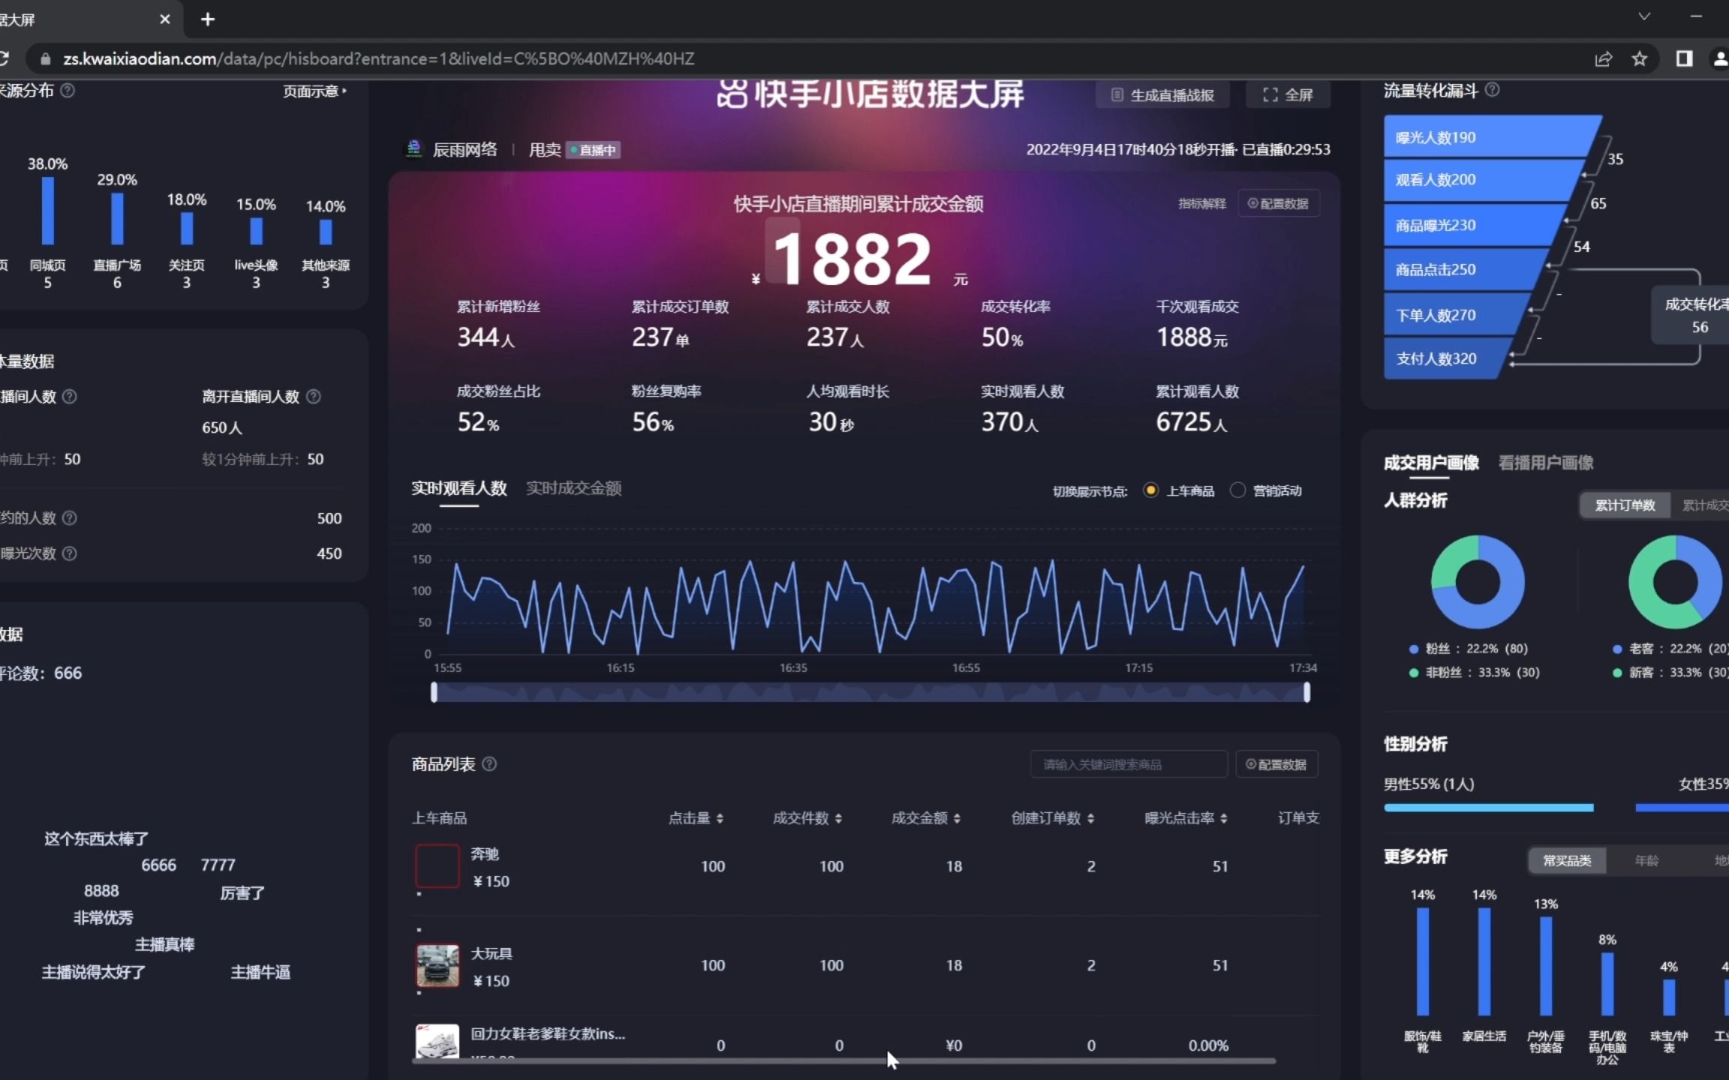This screenshot has width=1729, height=1080.
Task: Open the browser profile icon
Action: [x=1720, y=58]
